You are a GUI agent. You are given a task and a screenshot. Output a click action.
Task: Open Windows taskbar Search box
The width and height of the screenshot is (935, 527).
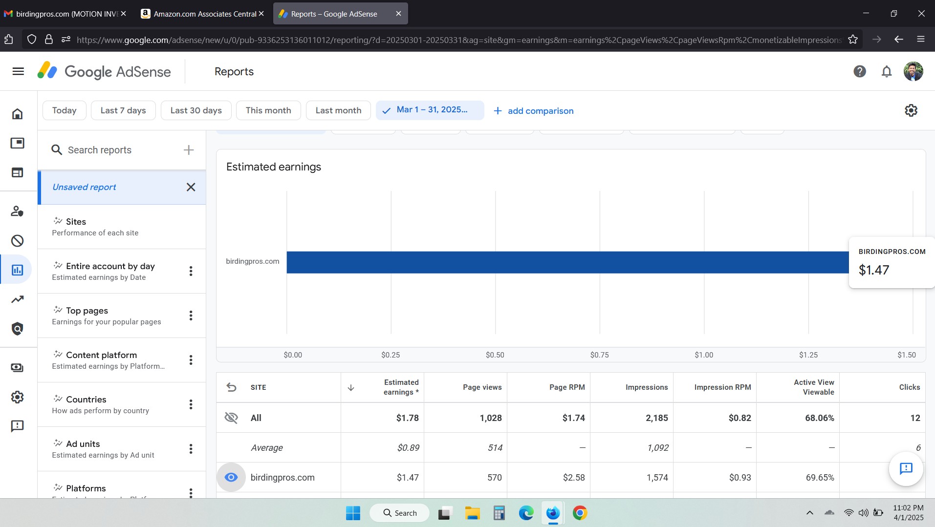[x=399, y=513]
